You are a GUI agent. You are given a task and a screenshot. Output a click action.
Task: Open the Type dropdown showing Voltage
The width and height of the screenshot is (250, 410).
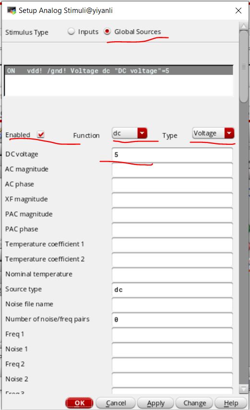(x=213, y=133)
